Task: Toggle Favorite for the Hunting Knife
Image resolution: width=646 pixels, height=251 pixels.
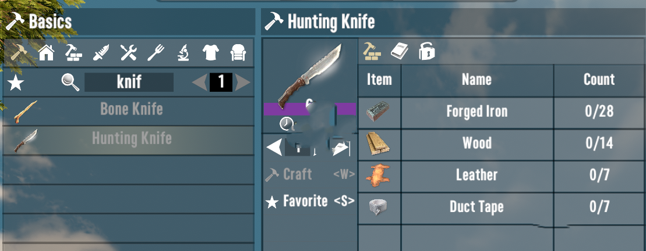Action: [x=310, y=201]
